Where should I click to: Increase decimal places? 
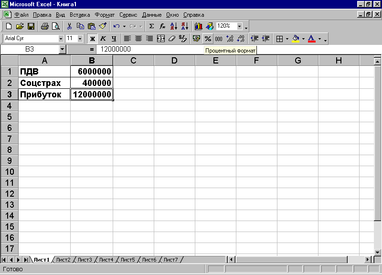[x=230, y=39]
